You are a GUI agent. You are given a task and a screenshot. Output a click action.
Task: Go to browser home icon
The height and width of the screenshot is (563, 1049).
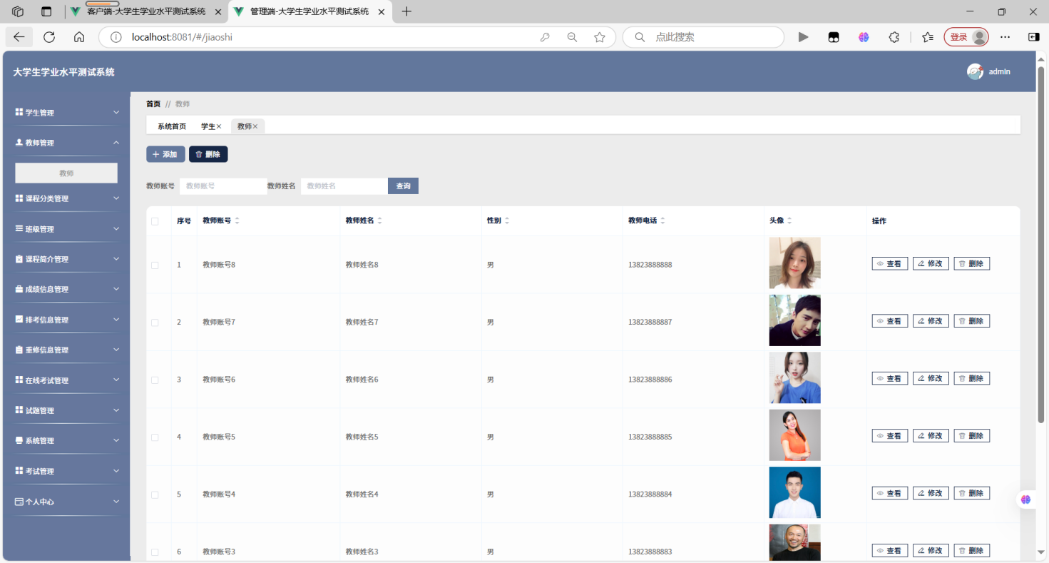coord(79,37)
